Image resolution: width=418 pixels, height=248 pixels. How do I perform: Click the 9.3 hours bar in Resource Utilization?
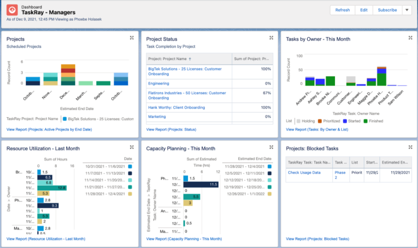pos(48,206)
